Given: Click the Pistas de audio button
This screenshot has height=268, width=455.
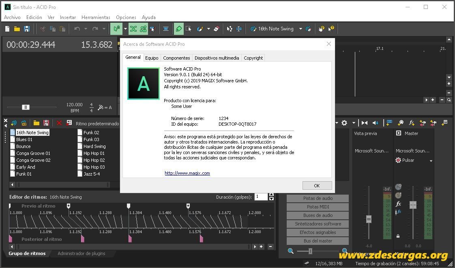Looking at the screenshot, I should [318, 198].
